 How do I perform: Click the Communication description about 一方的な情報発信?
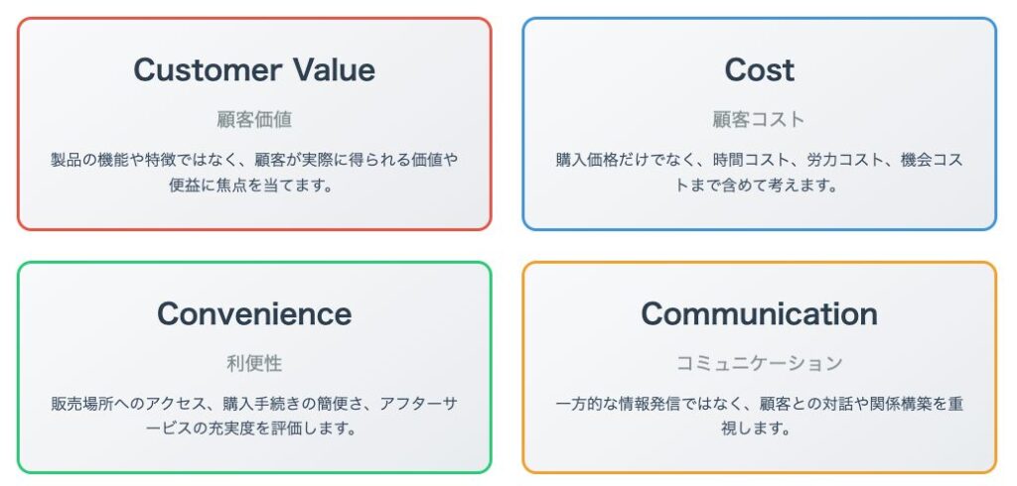pos(759,416)
